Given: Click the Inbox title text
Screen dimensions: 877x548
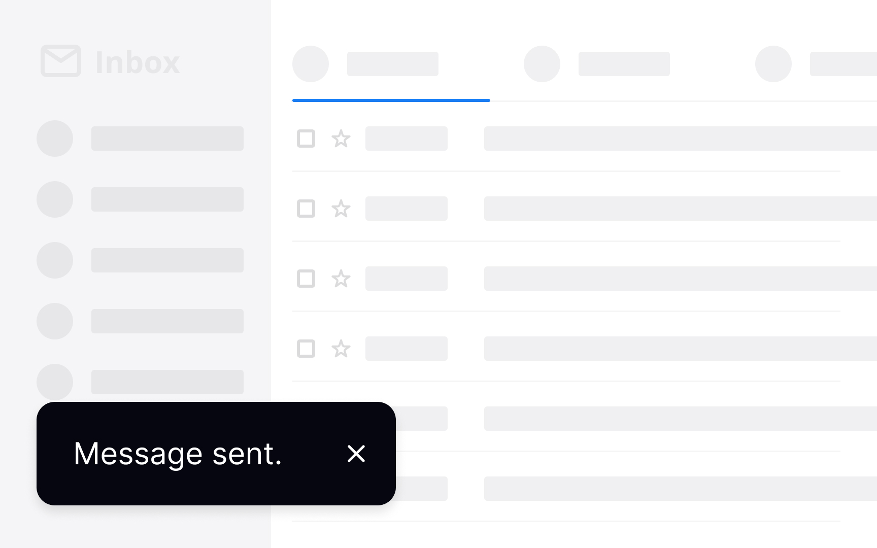Looking at the screenshot, I should 138,62.
